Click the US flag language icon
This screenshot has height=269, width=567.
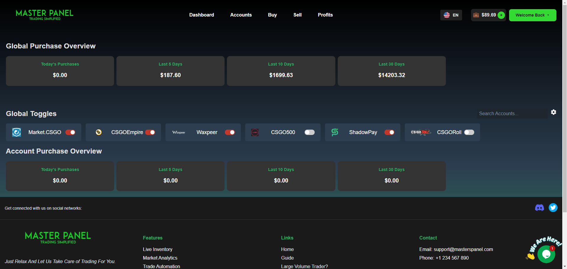[447, 15]
